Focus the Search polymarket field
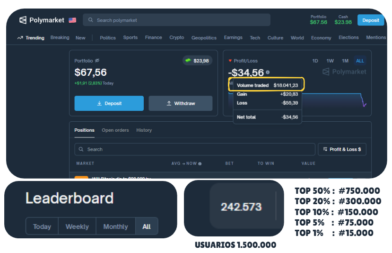Screen dimensions: 392x253 (x=176, y=20)
